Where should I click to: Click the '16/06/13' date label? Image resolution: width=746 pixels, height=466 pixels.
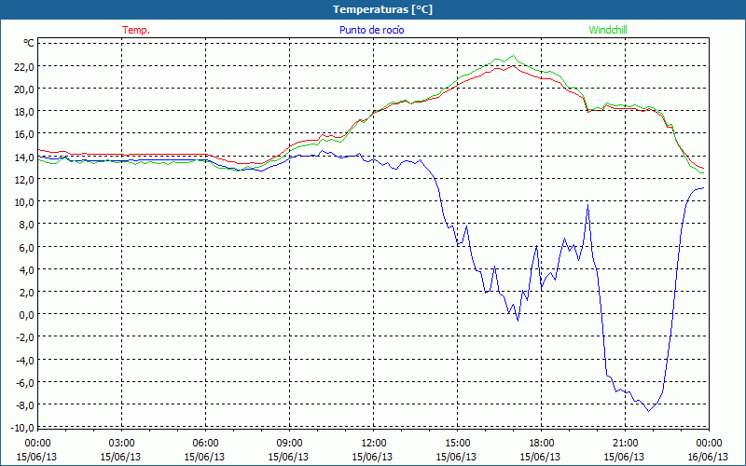point(708,457)
